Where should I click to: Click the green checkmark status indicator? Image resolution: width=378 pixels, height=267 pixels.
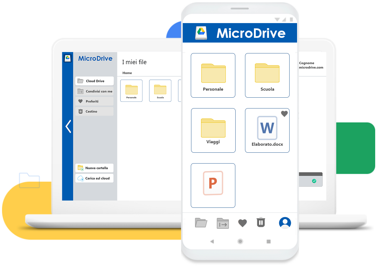pos(314,181)
